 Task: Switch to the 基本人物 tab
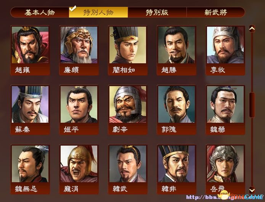40,12
